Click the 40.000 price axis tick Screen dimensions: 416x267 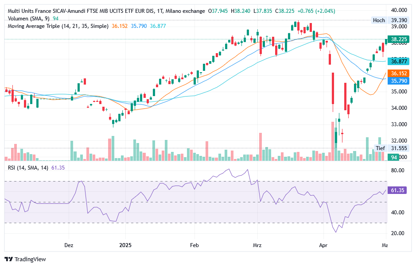399,10
